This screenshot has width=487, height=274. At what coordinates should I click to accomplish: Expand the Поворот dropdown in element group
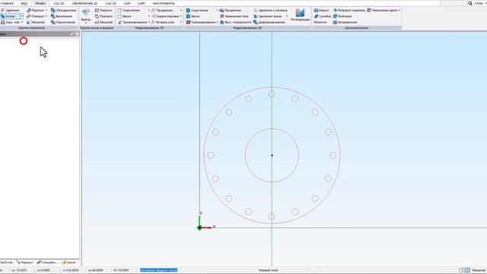click(x=46, y=16)
